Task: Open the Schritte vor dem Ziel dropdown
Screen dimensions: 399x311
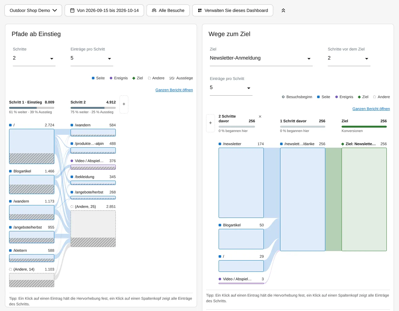Action: pyautogui.click(x=349, y=58)
